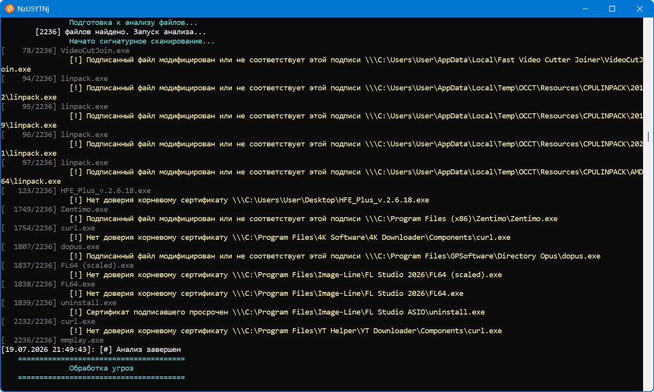Click the 'Подготовка к анализу файлов' line
The height and width of the screenshot is (392, 654).
(133, 23)
